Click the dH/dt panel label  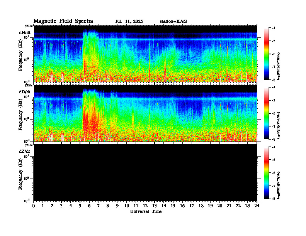[x=25, y=32]
